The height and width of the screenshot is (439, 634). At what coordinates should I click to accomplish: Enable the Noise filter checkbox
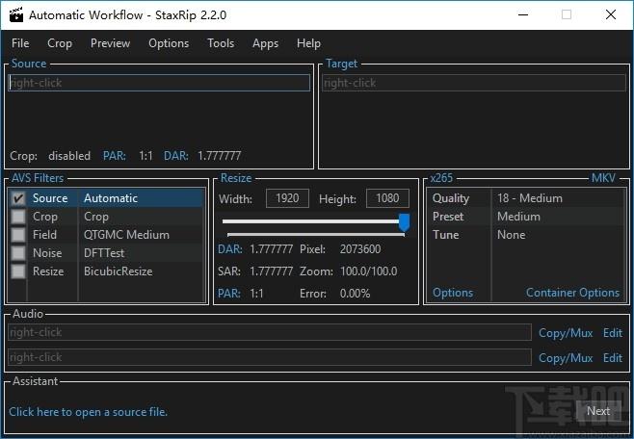[18, 253]
